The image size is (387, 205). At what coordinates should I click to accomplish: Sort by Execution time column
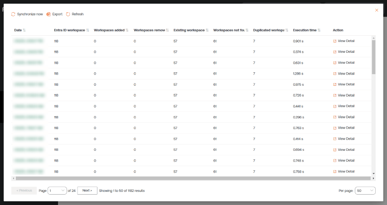click(319, 30)
